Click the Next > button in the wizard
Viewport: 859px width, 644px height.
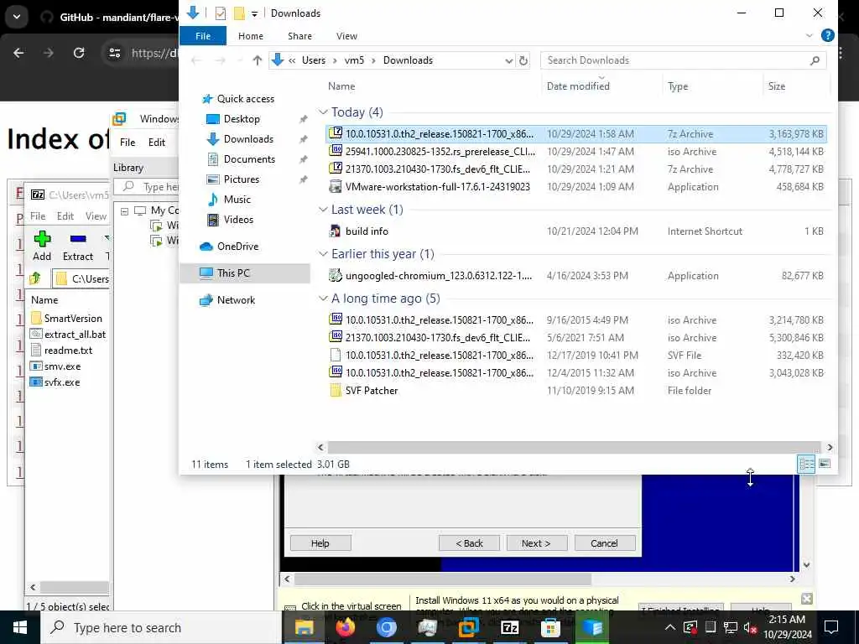coord(536,543)
